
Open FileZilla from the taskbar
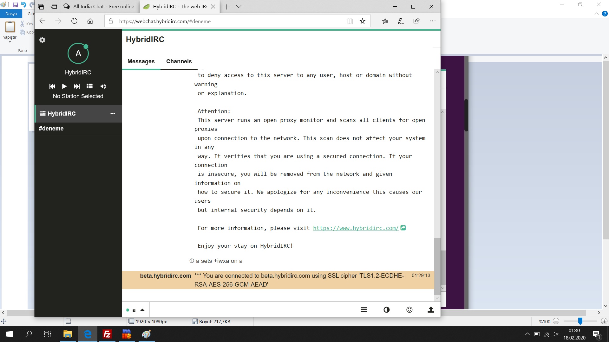click(107, 334)
